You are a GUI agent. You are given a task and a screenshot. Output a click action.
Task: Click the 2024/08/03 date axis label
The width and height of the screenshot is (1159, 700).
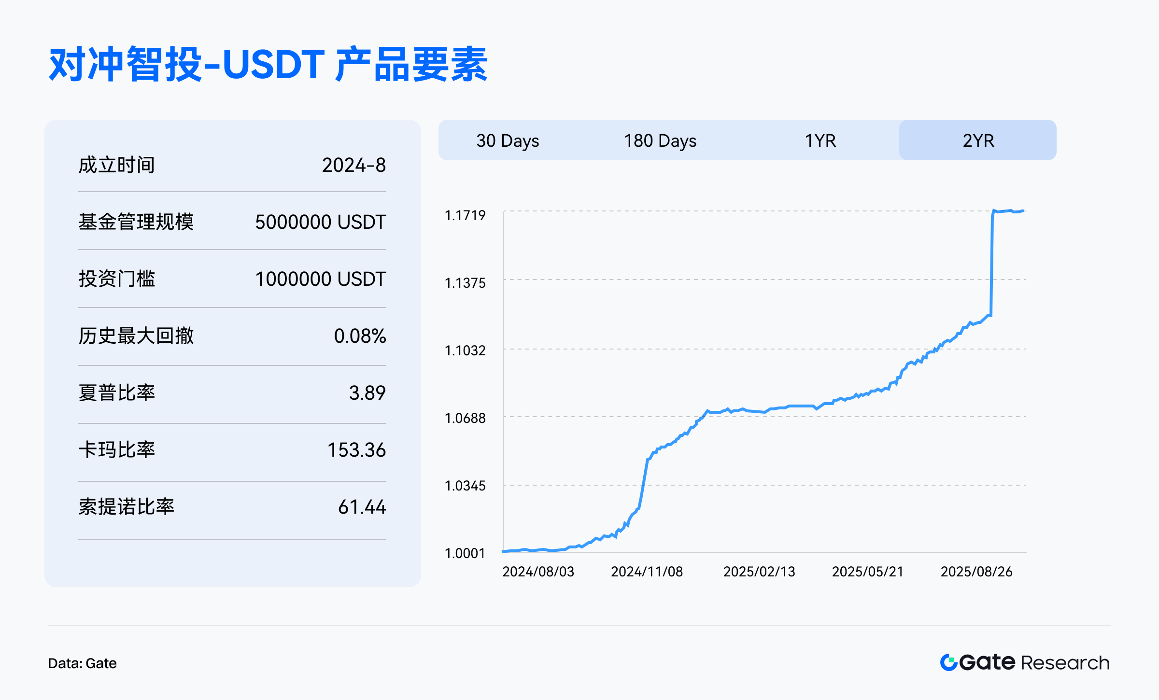coord(538,572)
